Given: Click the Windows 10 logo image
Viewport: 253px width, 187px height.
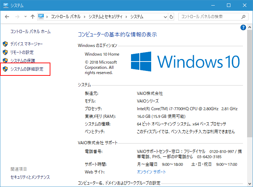Looking at the screenshot, I should coord(185,62).
